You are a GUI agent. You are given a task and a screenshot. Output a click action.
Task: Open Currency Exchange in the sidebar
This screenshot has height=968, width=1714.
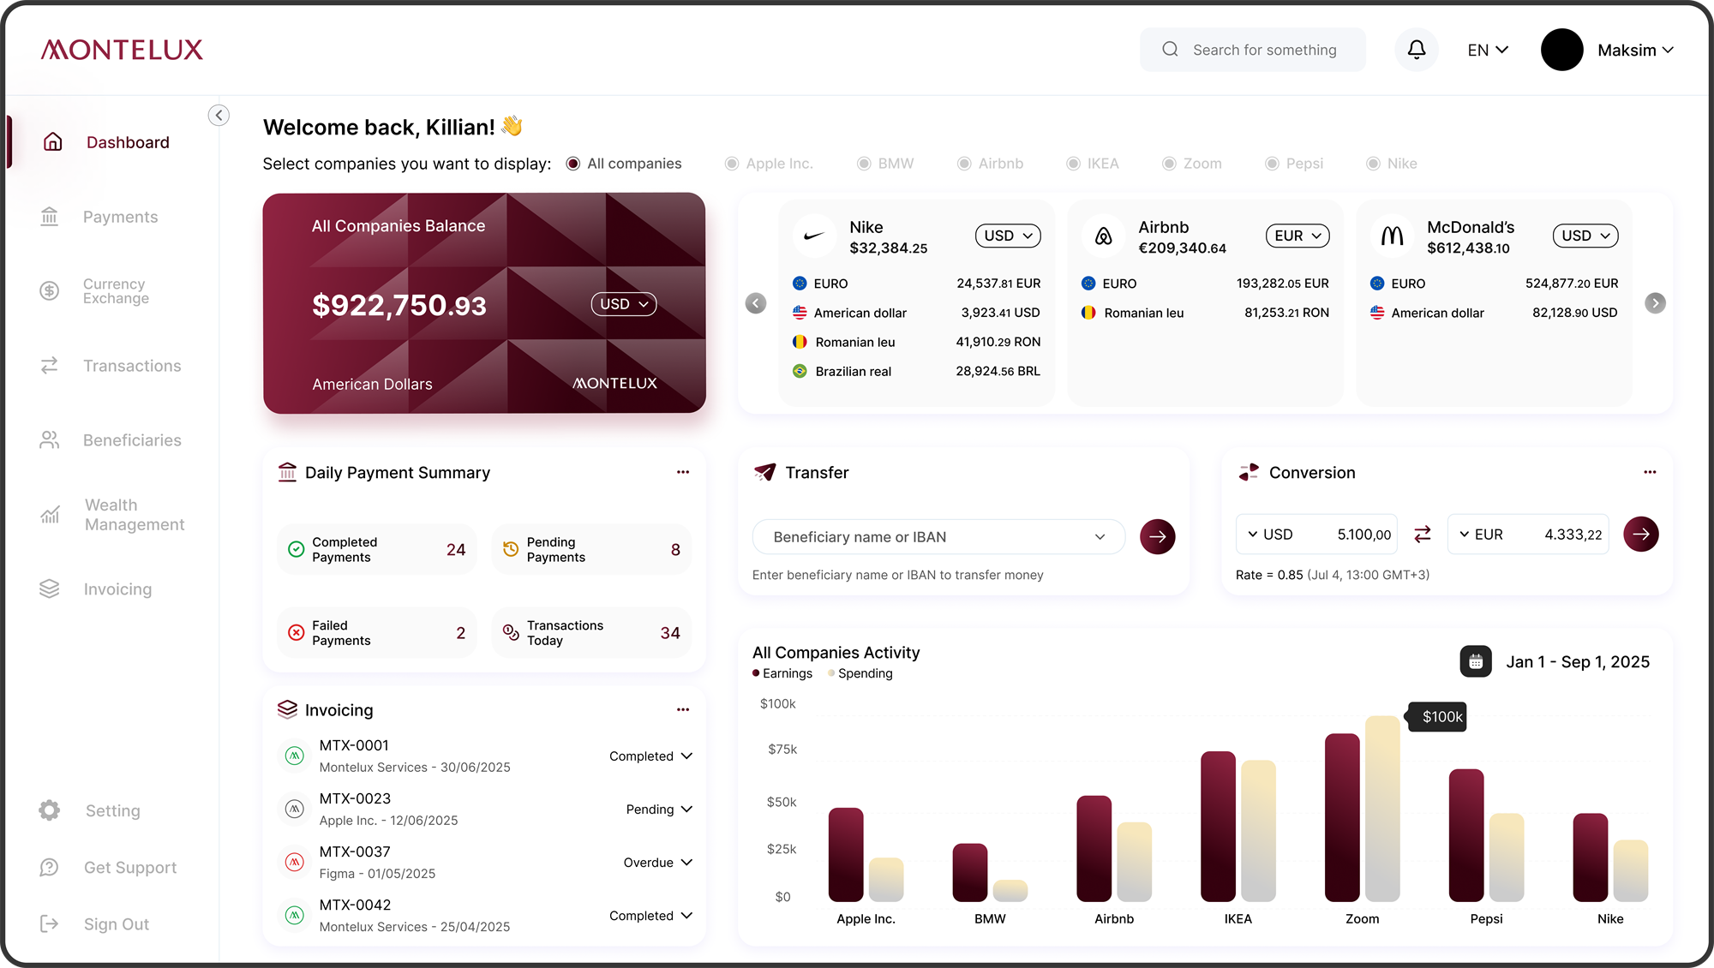pos(94,291)
